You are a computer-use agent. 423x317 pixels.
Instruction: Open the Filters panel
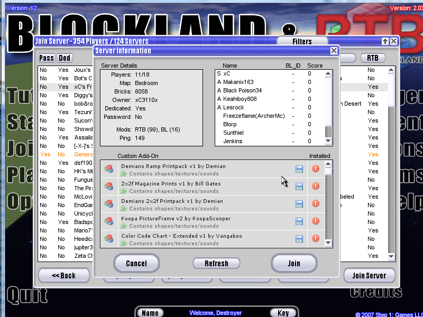pyautogui.click(x=302, y=42)
